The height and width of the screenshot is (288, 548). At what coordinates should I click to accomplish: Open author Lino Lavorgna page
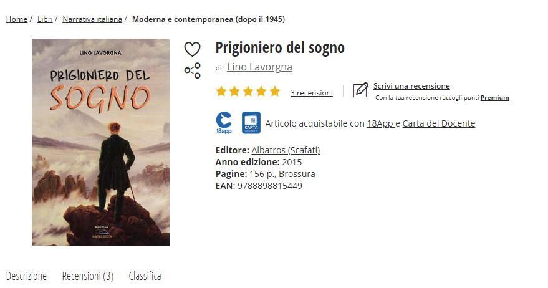(x=259, y=67)
